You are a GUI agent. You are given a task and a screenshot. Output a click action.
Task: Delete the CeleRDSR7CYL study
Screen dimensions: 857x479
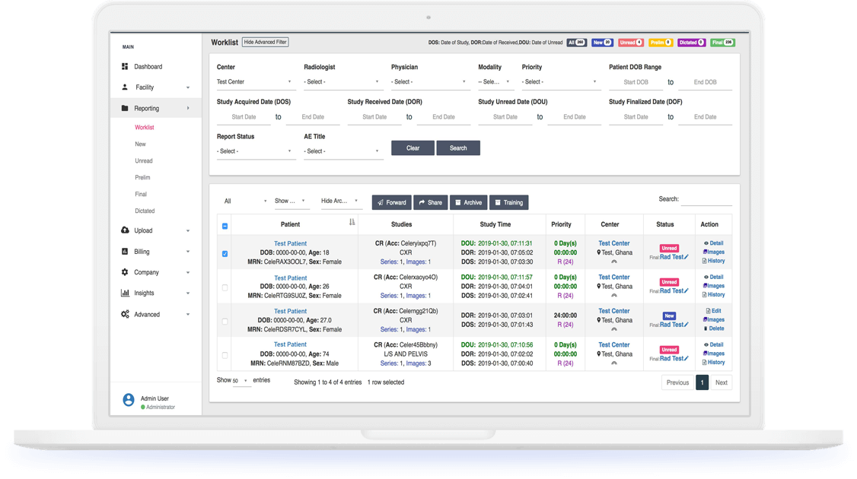point(713,328)
